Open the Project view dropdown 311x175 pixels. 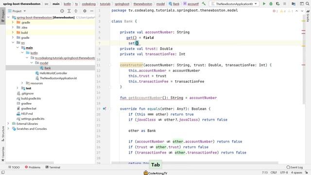[17, 11]
